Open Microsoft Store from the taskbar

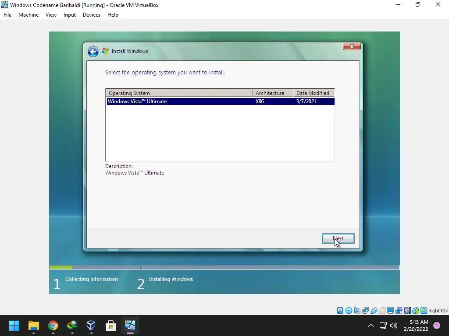pos(110,325)
